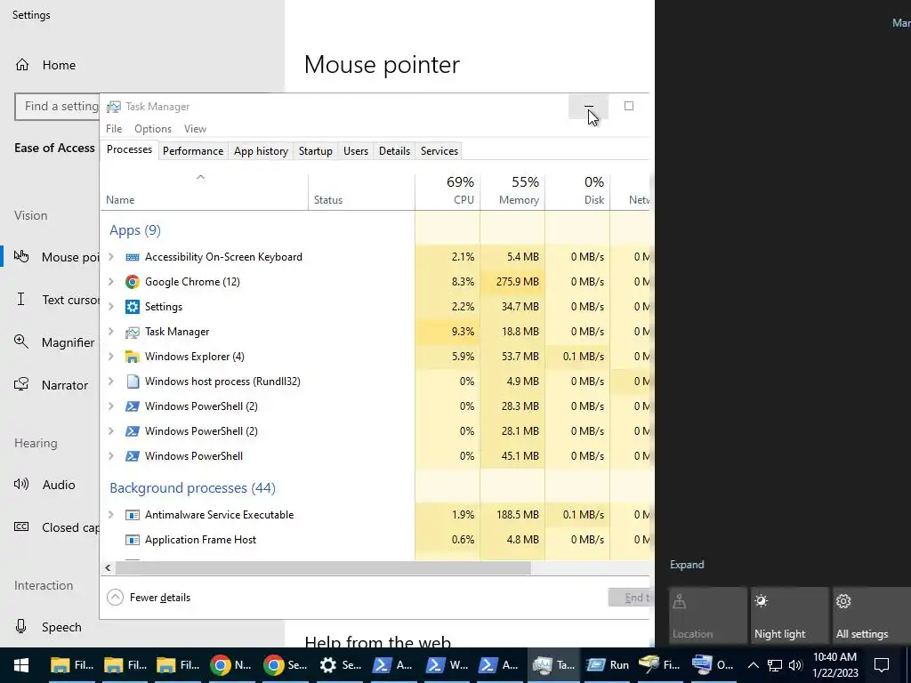Expand the Accessibility On-Screen Keyboard process
911x683 pixels.
coord(111,257)
